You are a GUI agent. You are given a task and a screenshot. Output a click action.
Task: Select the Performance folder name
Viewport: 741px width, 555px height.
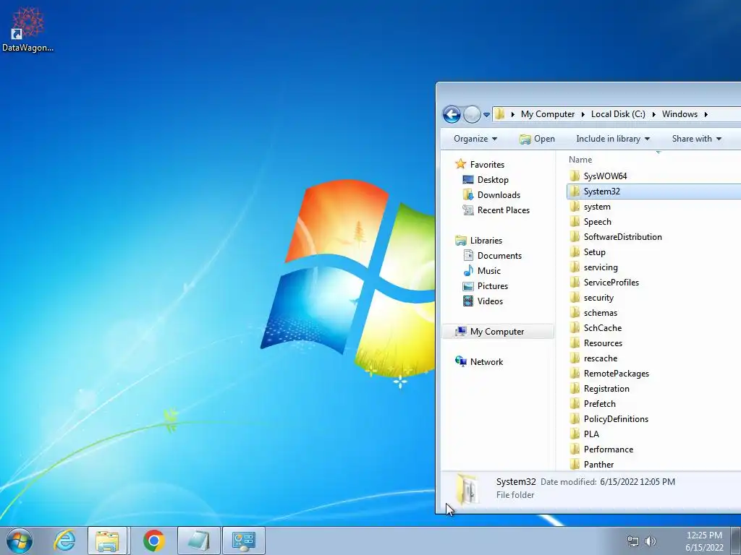pos(608,449)
